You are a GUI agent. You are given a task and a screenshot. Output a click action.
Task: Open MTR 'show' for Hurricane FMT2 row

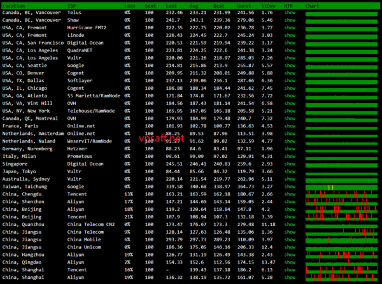[290, 27]
